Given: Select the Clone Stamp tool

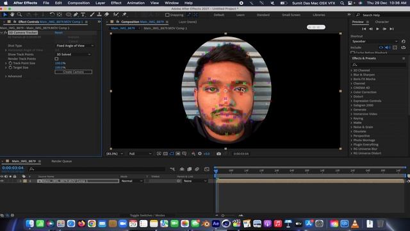Looking at the screenshot, I should tap(99, 15).
